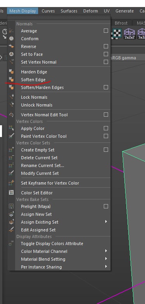The image size is (145, 304).
Task: Click the Harden Edge icon
Action: click(11, 72)
